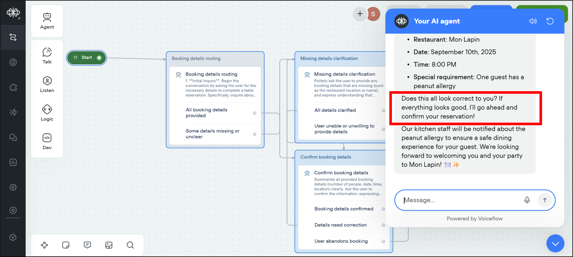
Task: Collapse the chat widget with chevron button
Action: (555, 243)
